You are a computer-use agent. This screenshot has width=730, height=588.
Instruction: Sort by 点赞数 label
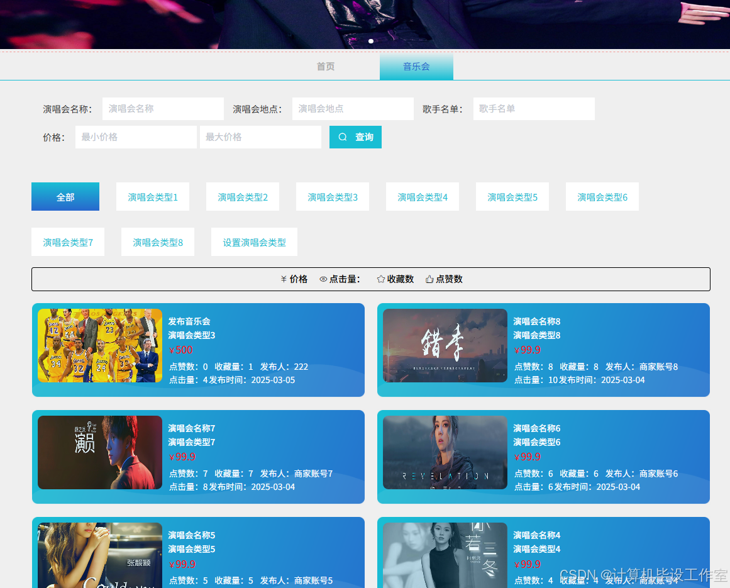click(x=450, y=279)
